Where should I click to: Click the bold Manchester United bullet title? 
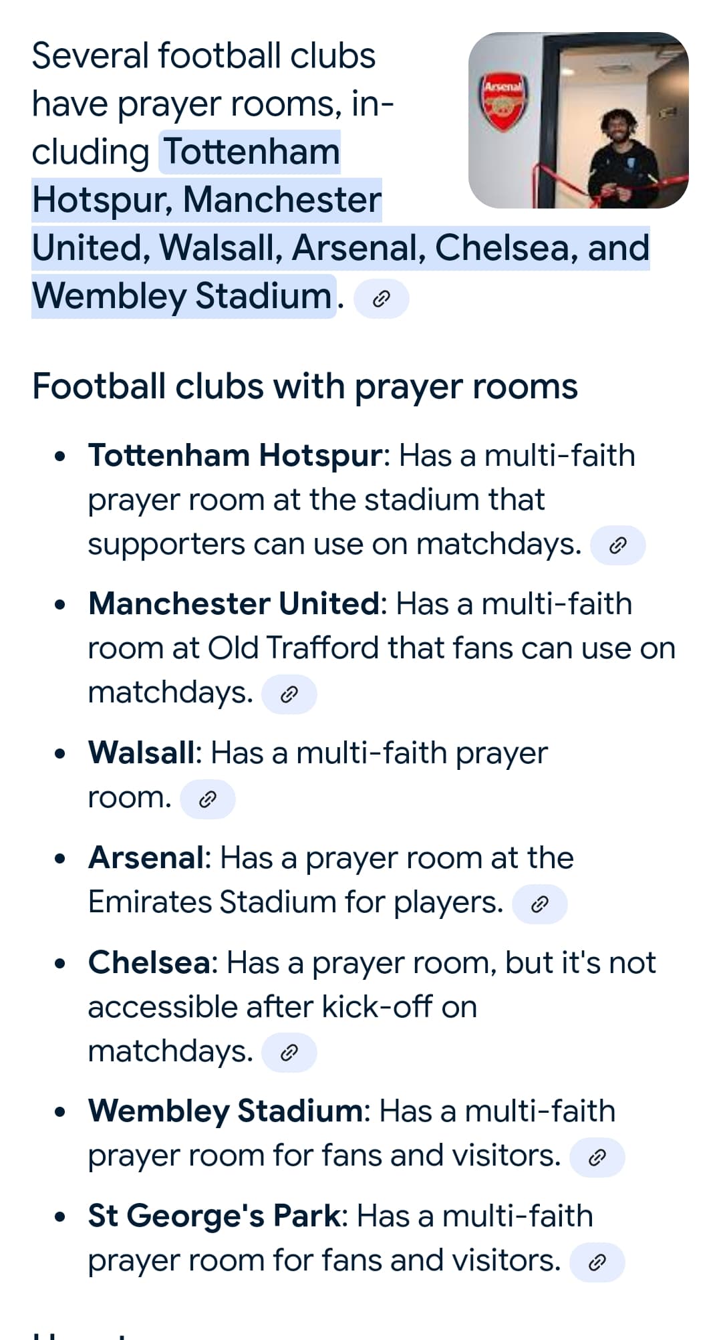click(x=233, y=604)
